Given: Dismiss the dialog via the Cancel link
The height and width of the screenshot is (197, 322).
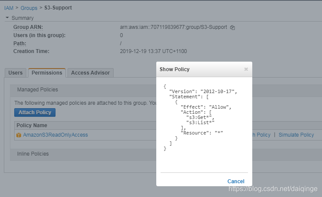Looking at the screenshot, I should (236, 181).
